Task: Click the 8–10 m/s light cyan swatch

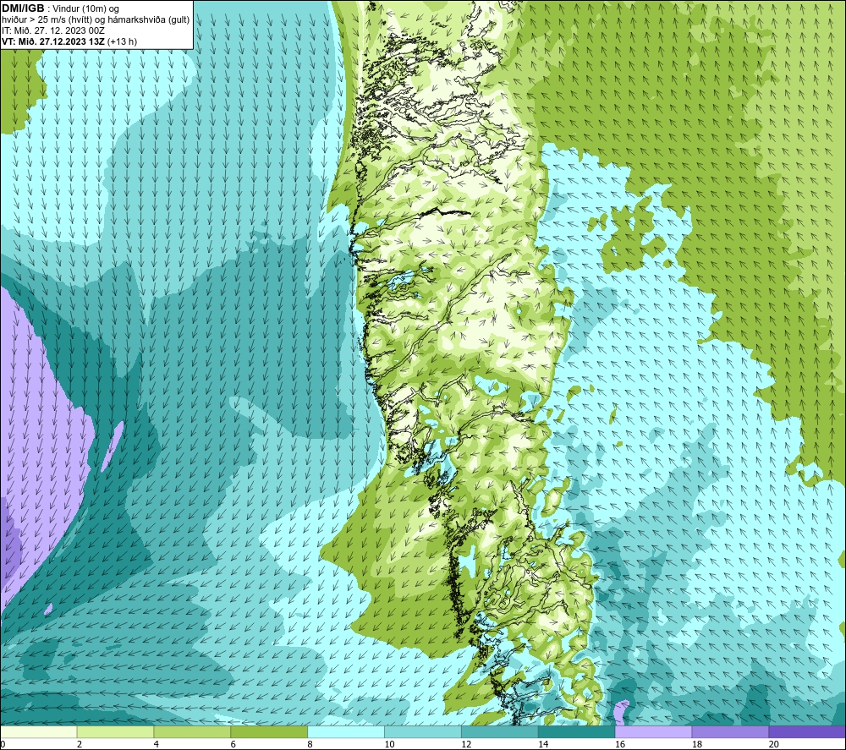Action: pos(346,732)
